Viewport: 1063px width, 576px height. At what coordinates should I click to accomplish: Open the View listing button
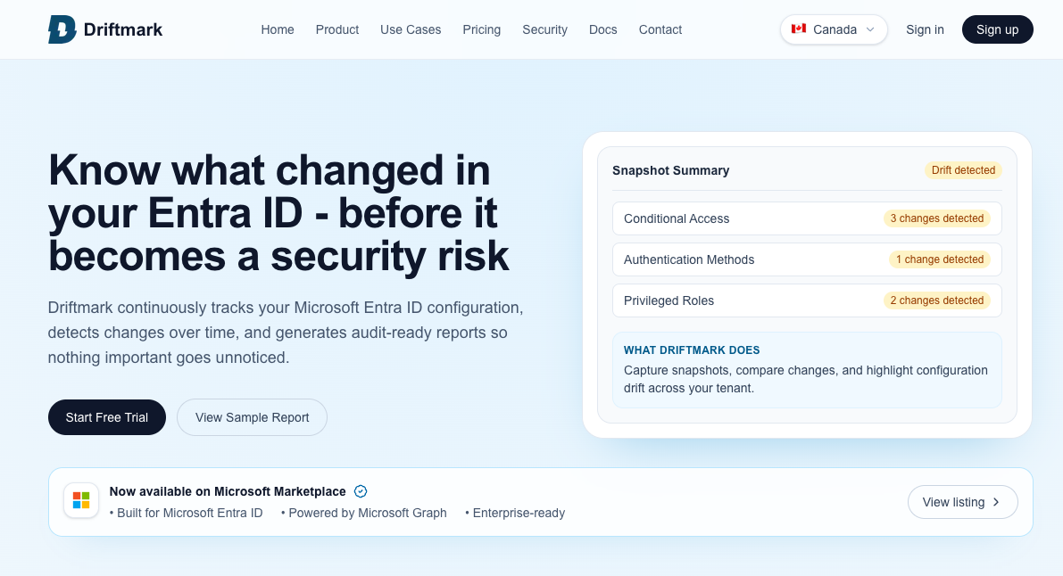(x=963, y=502)
